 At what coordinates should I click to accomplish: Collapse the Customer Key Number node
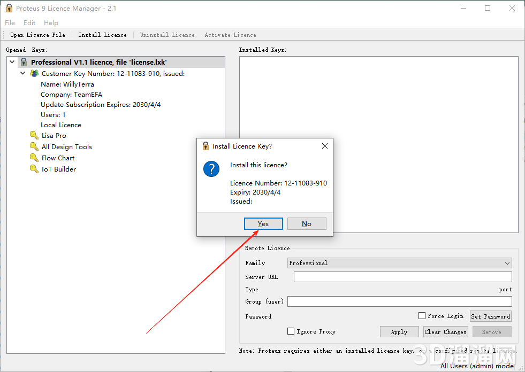(23, 73)
